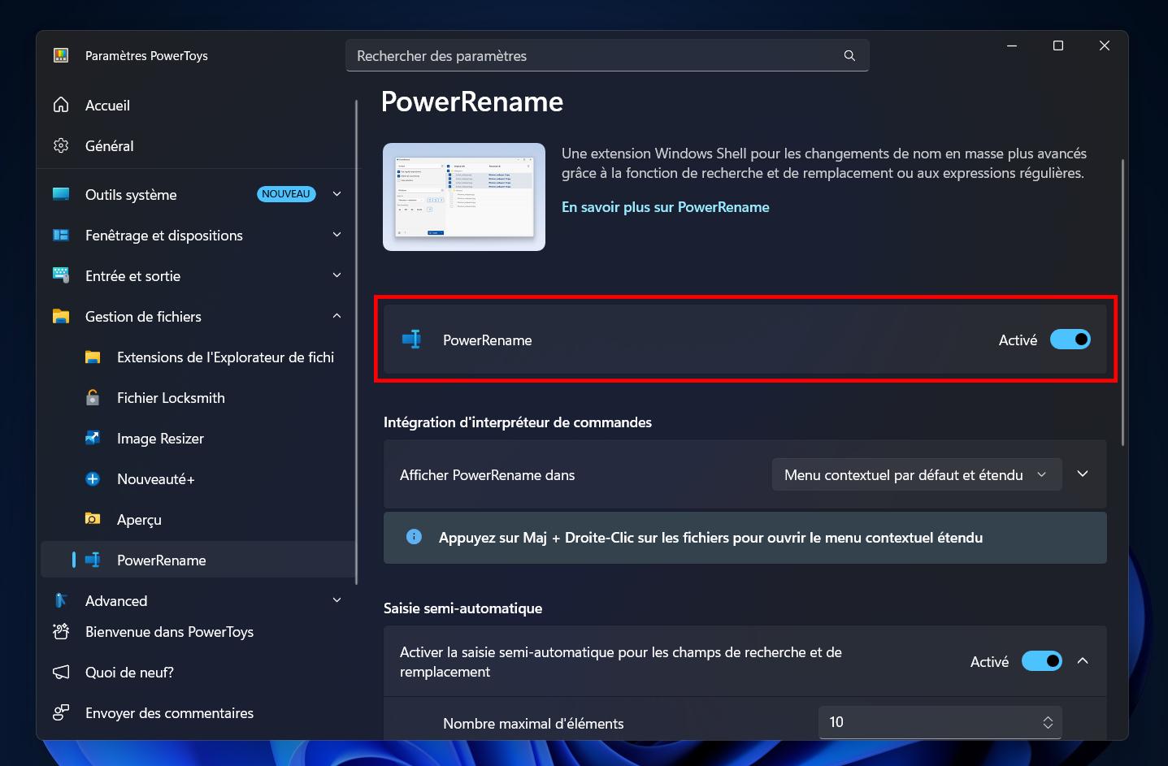Click the PowerRename preview thumbnail image
1168x766 pixels.
[464, 197]
